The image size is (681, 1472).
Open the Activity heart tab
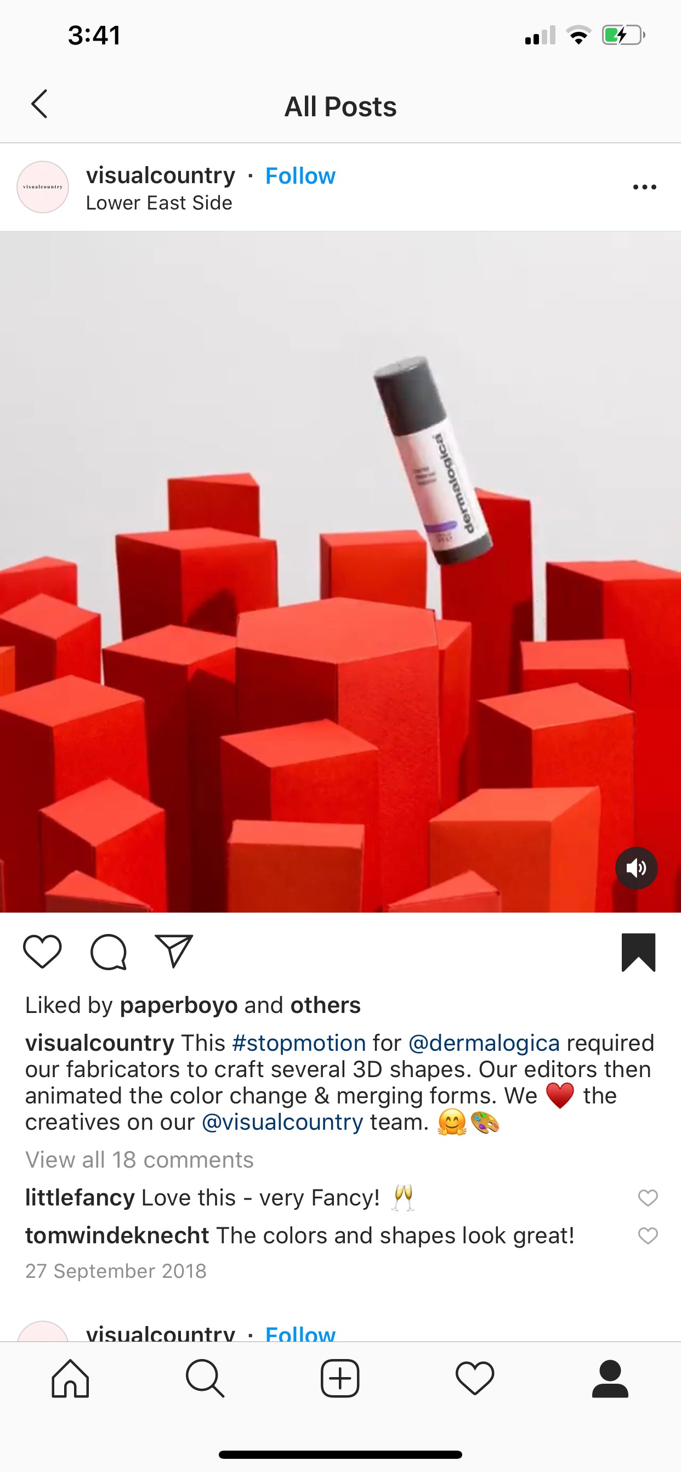click(x=475, y=1378)
